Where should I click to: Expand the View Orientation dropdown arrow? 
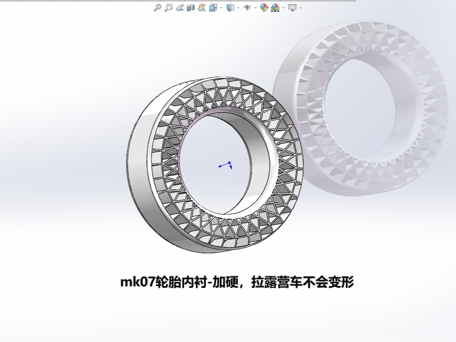pyautogui.click(x=221, y=8)
